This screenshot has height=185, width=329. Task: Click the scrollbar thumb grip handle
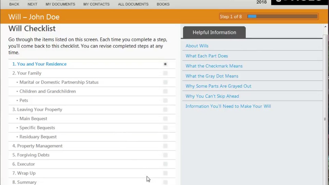click(x=325, y=119)
